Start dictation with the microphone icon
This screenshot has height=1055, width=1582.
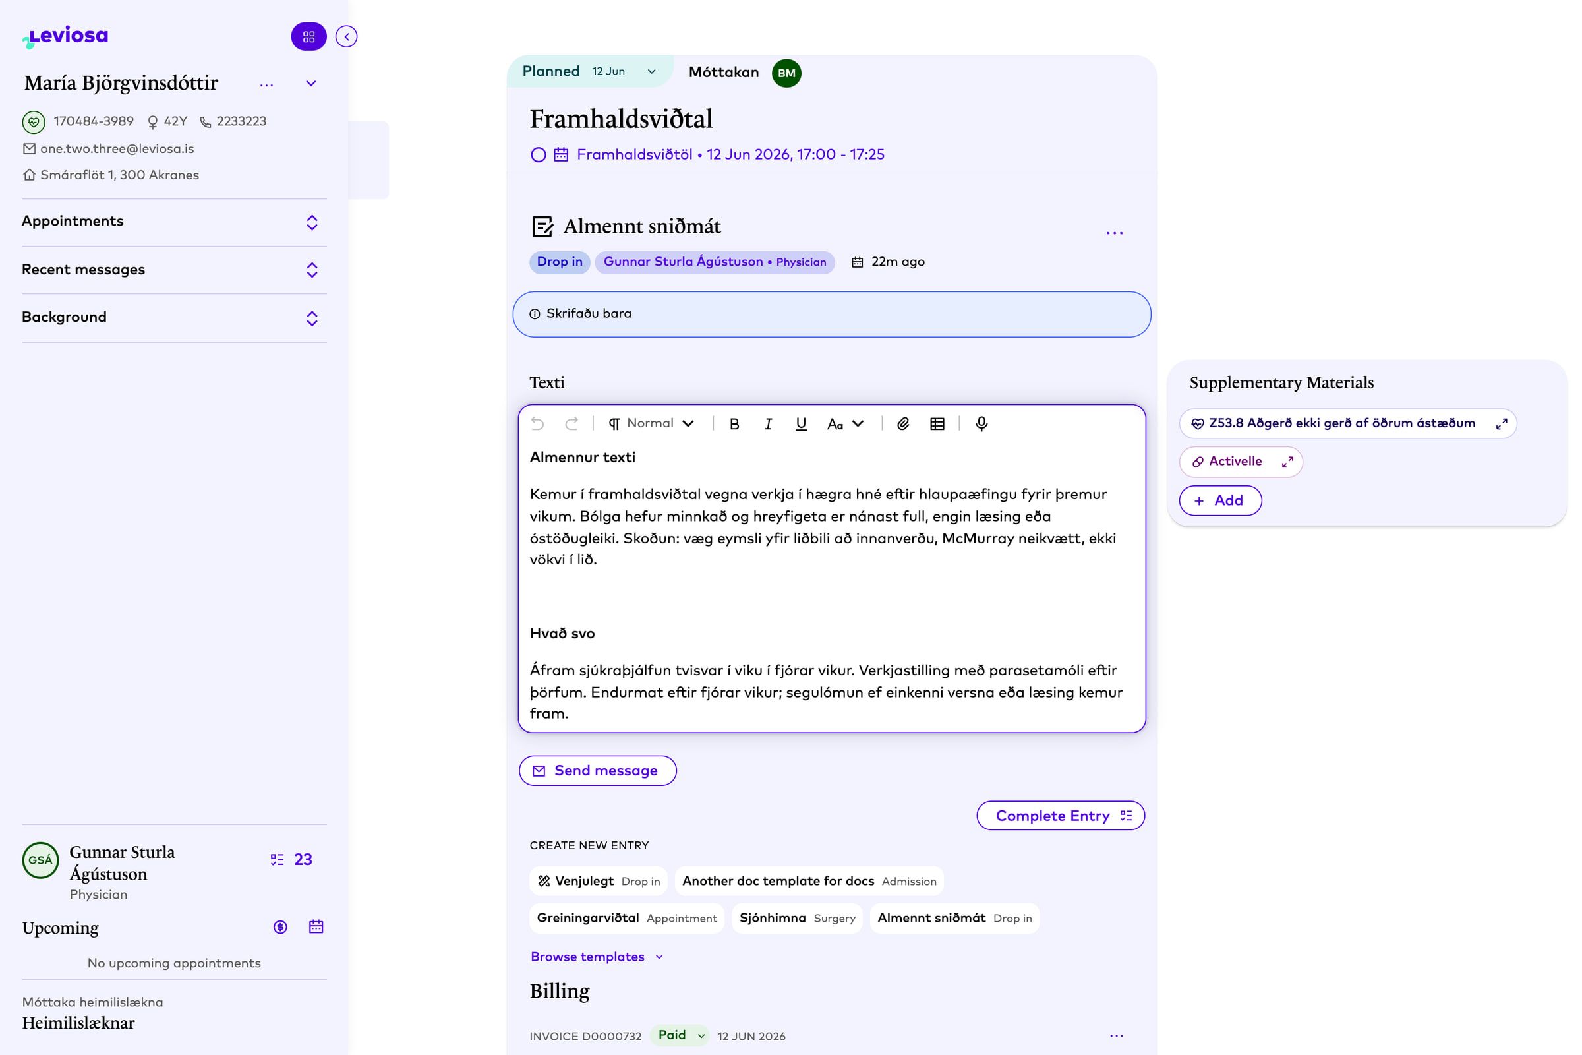[982, 424]
